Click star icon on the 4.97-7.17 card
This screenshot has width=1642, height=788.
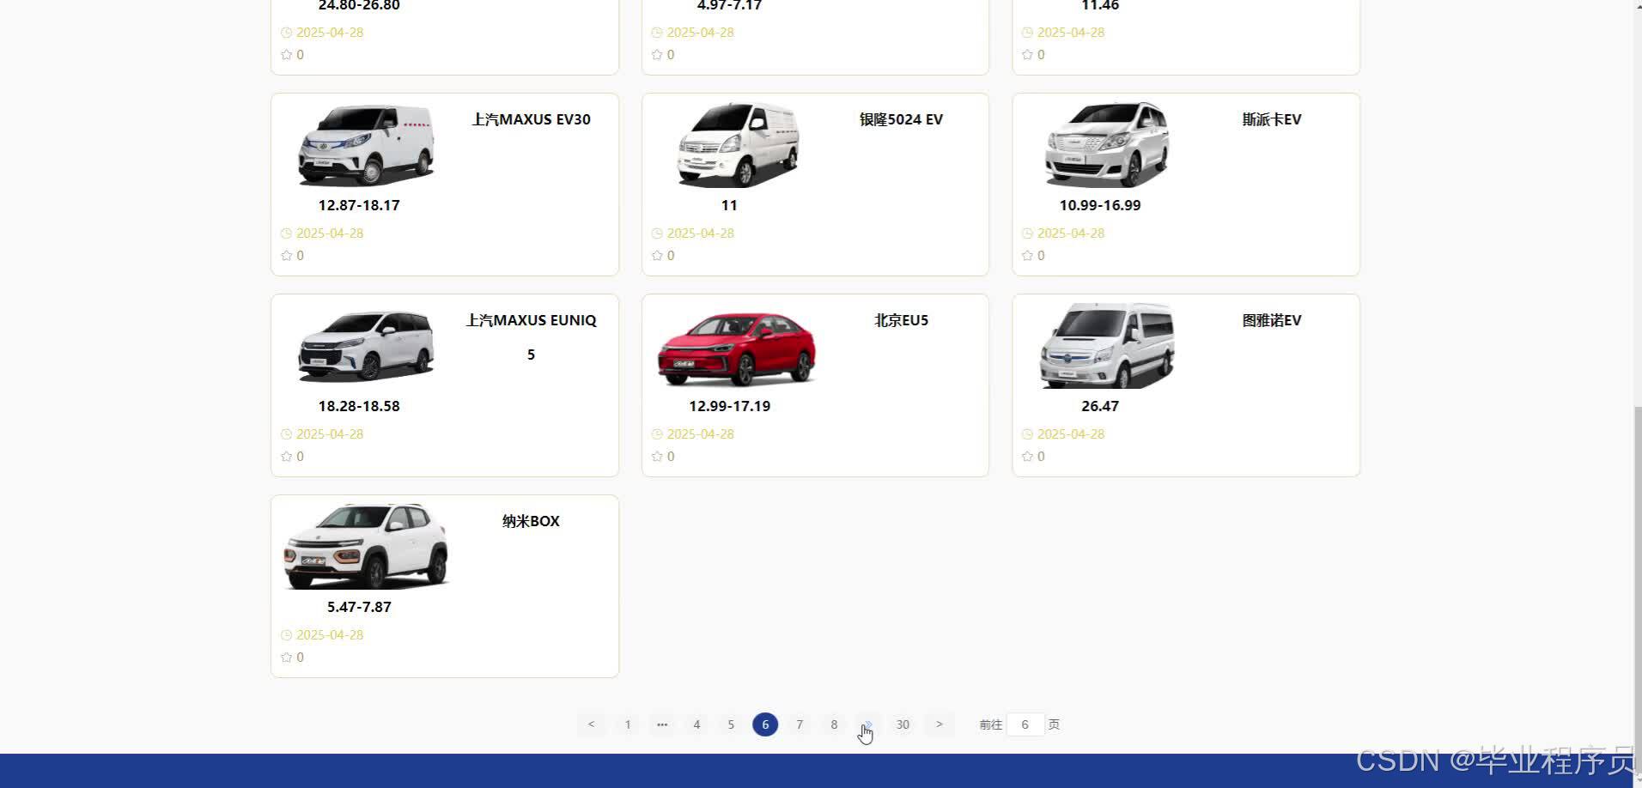click(657, 55)
